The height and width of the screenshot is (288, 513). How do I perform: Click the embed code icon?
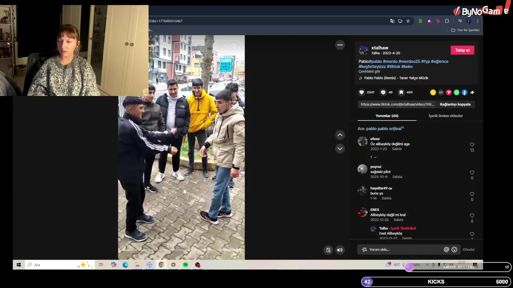(441, 92)
